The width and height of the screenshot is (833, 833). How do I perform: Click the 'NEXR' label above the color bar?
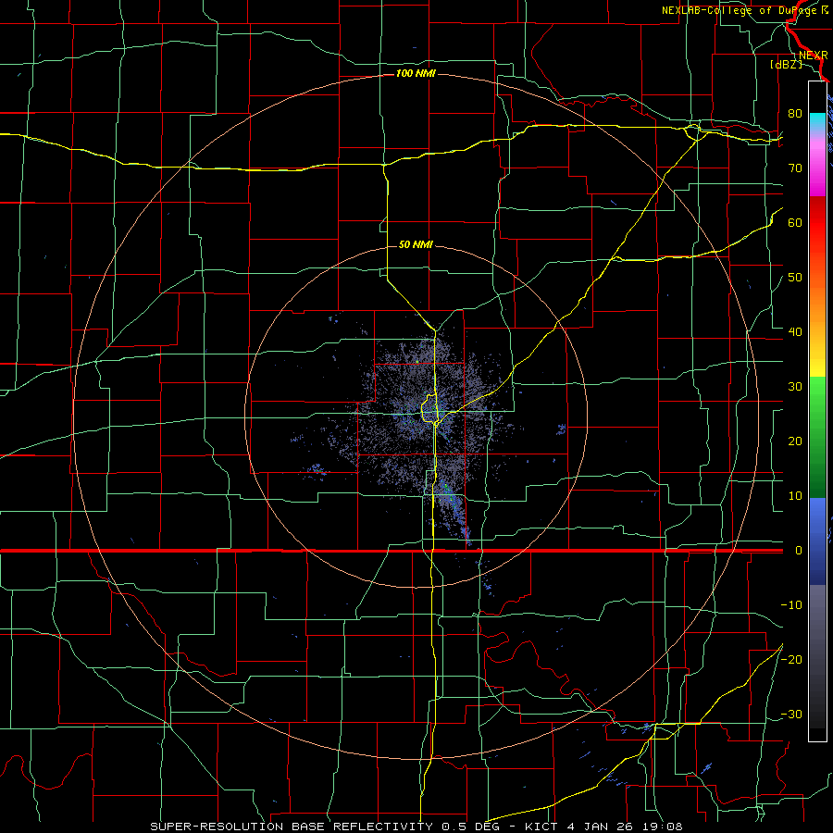pos(814,56)
